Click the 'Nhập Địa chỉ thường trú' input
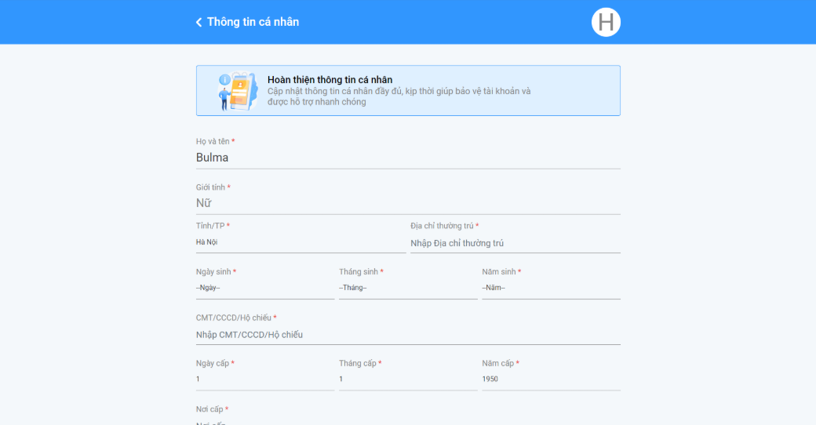 tap(515, 243)
